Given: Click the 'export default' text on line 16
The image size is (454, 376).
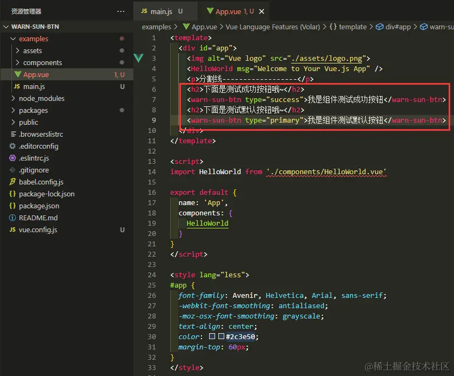Looking at the screenshot, I should 199,193.
